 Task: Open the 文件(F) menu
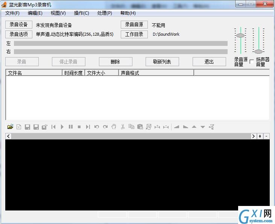click(12, 13)
